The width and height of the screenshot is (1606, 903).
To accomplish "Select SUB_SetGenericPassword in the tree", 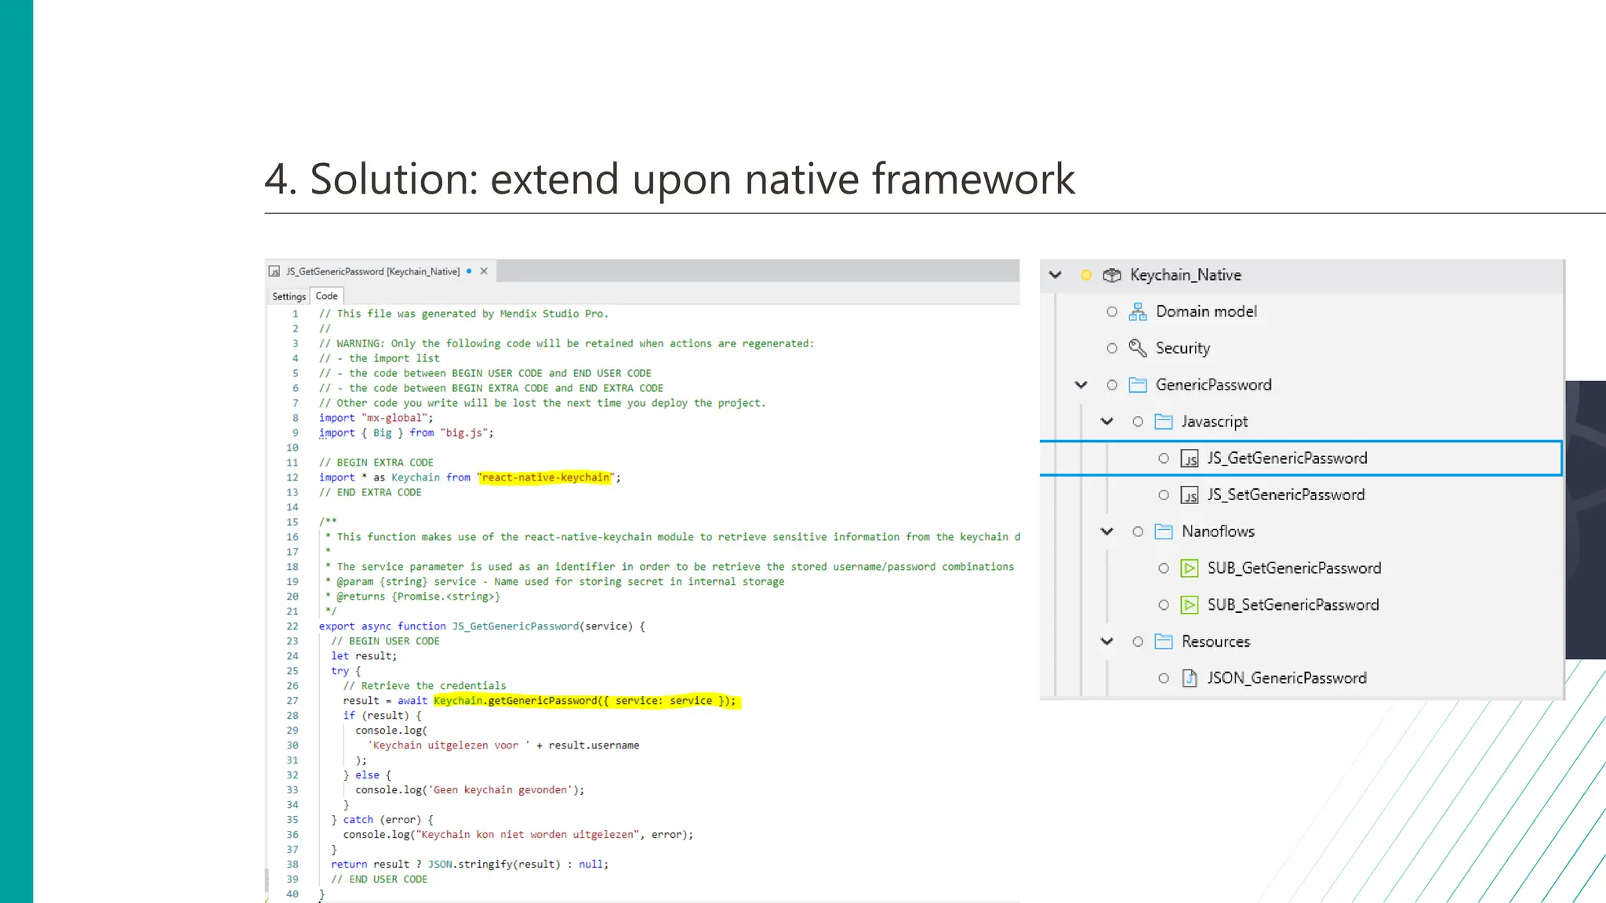I will click(1293, 605).
